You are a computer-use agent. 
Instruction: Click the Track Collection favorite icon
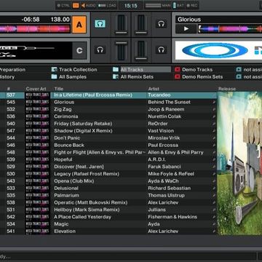click(54, 70)
